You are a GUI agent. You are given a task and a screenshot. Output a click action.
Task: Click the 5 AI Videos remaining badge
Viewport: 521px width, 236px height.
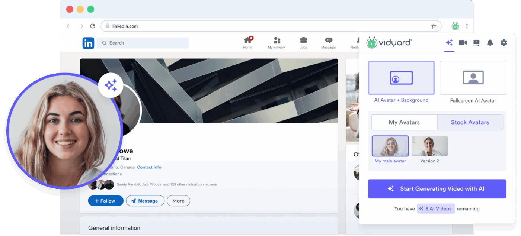(x=436, y=208)
